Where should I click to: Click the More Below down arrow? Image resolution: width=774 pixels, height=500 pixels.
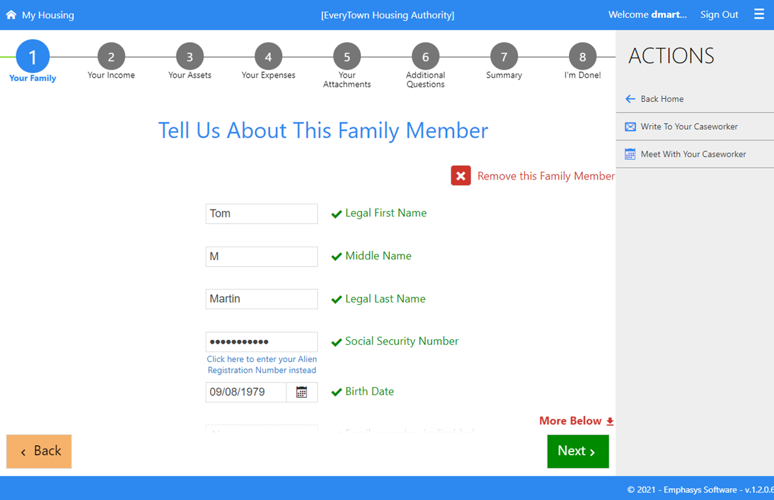tap(609, 421)
